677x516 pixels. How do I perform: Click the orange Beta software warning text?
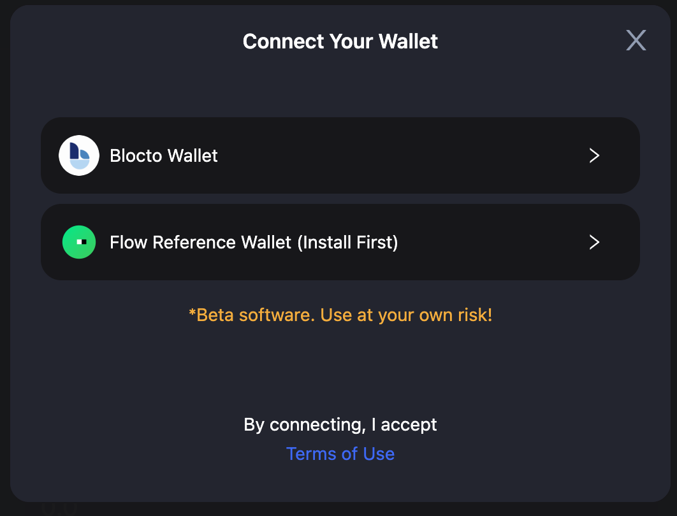coord(340,315)
